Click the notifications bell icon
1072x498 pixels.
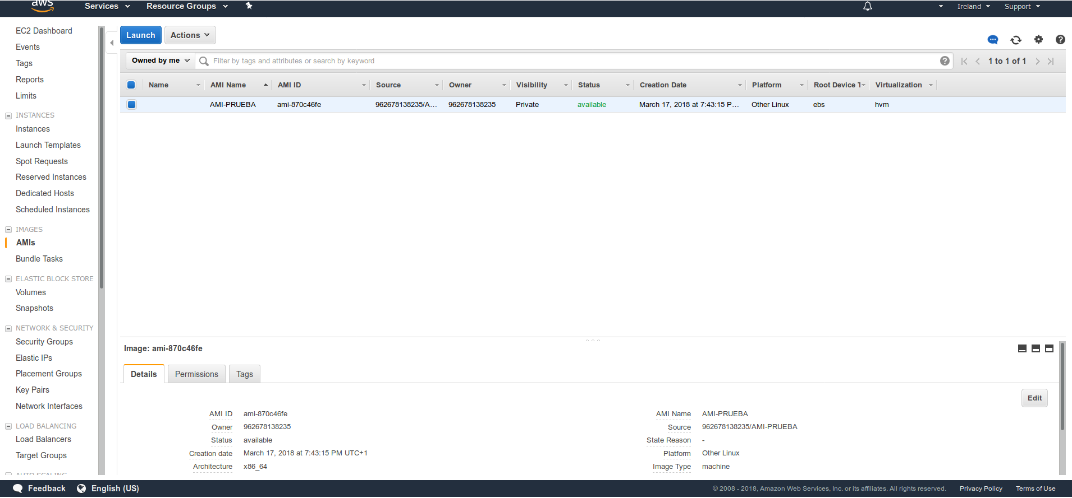868,6
